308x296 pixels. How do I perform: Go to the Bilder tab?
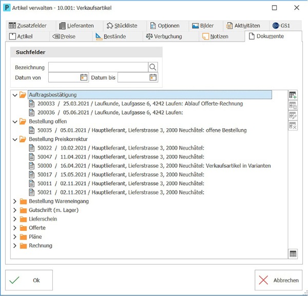[x=206, y=26]
